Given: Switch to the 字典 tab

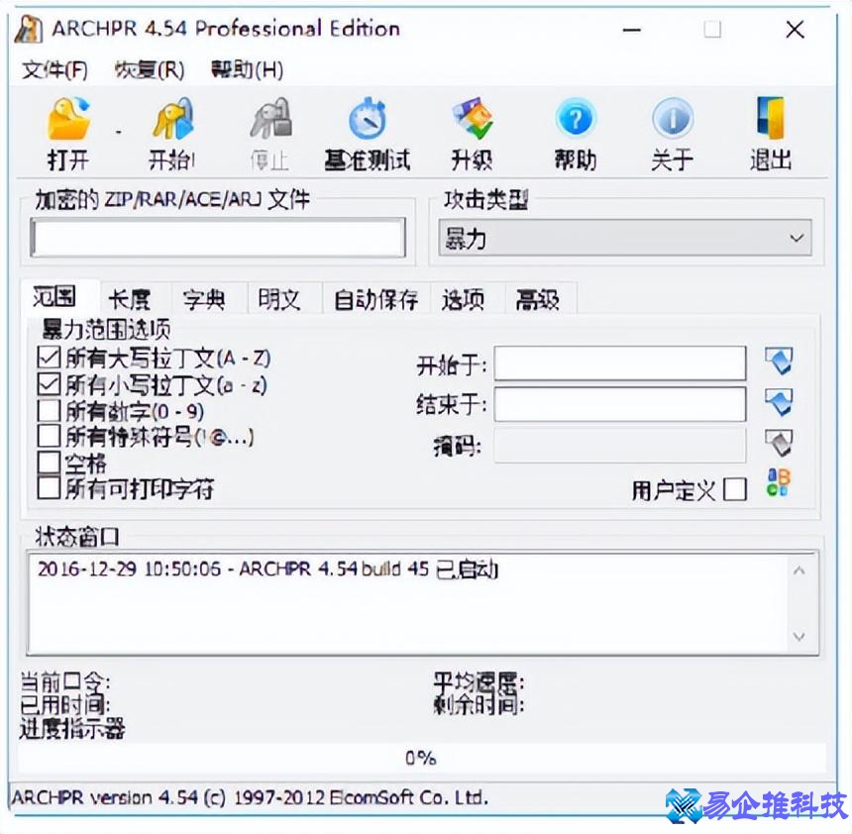Looking at the screenshot, I should coord(203,299).
